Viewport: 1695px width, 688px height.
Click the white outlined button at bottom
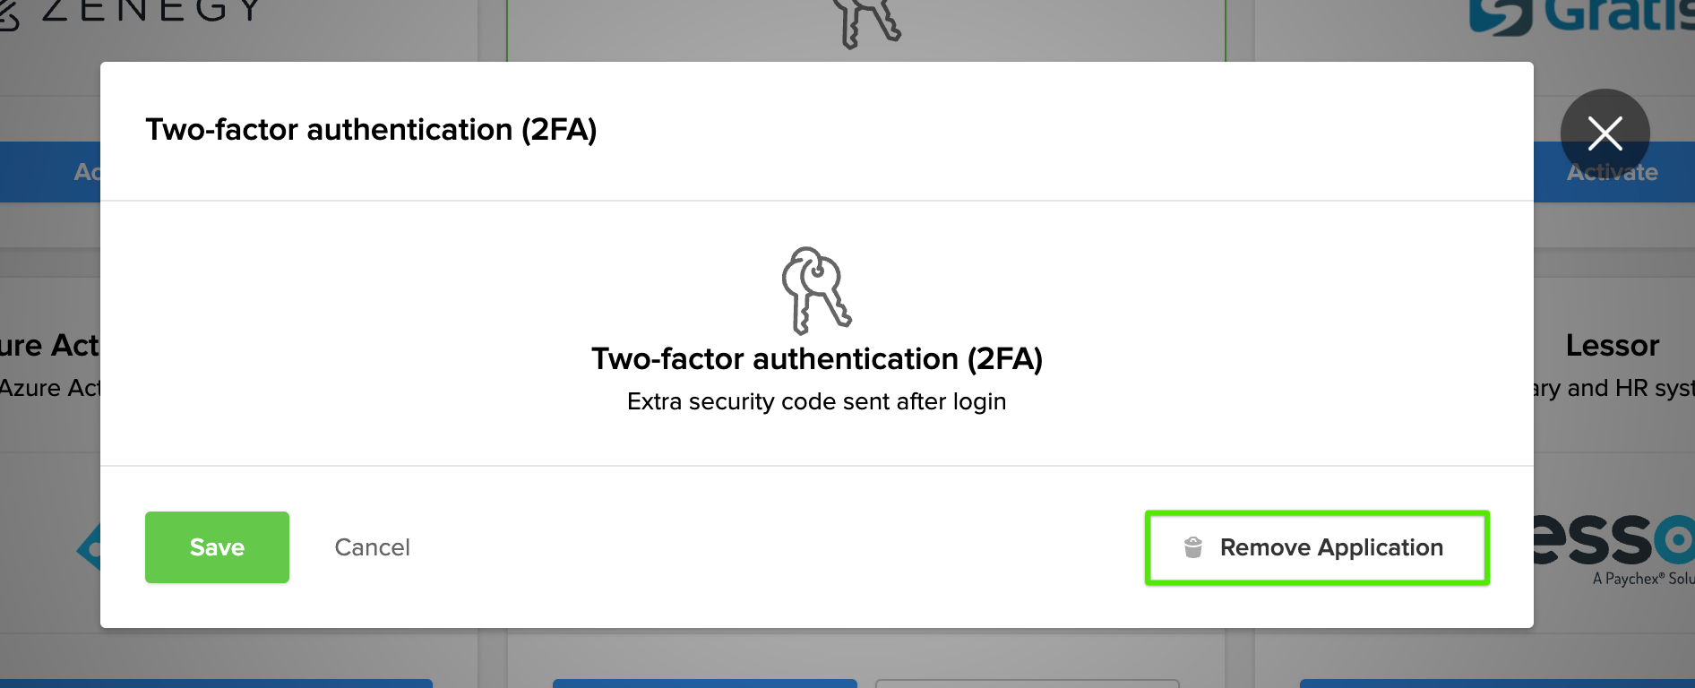(1027, 684)
